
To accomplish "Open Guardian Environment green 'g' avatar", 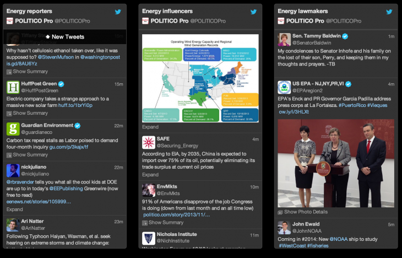I will tap(13, 129).
